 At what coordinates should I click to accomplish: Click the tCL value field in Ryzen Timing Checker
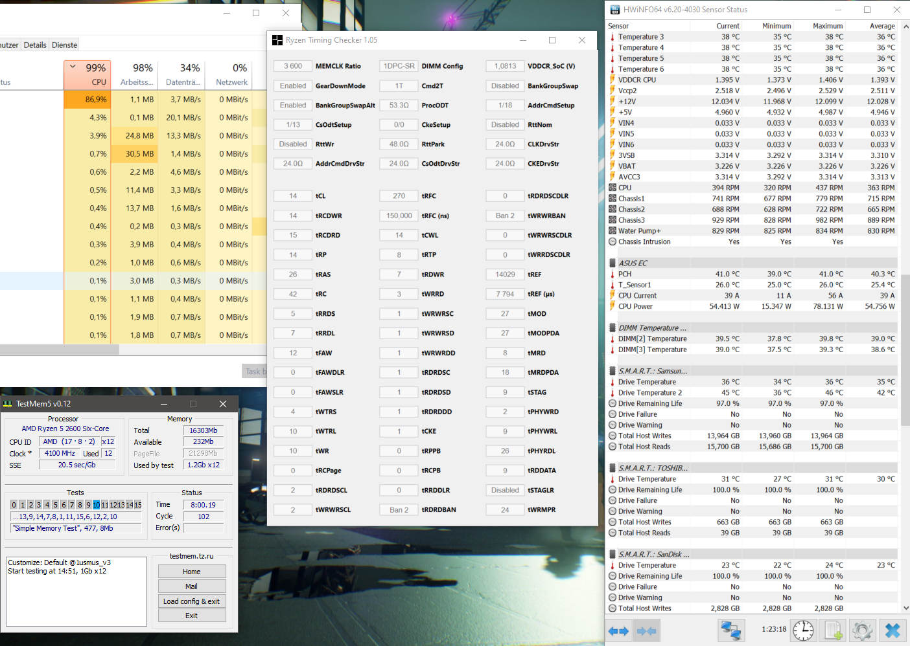coord(292,196)
